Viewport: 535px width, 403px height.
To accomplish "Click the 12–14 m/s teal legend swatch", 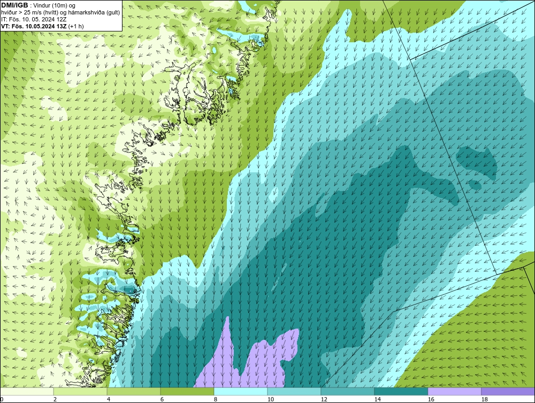I will (x=348, y=391).
